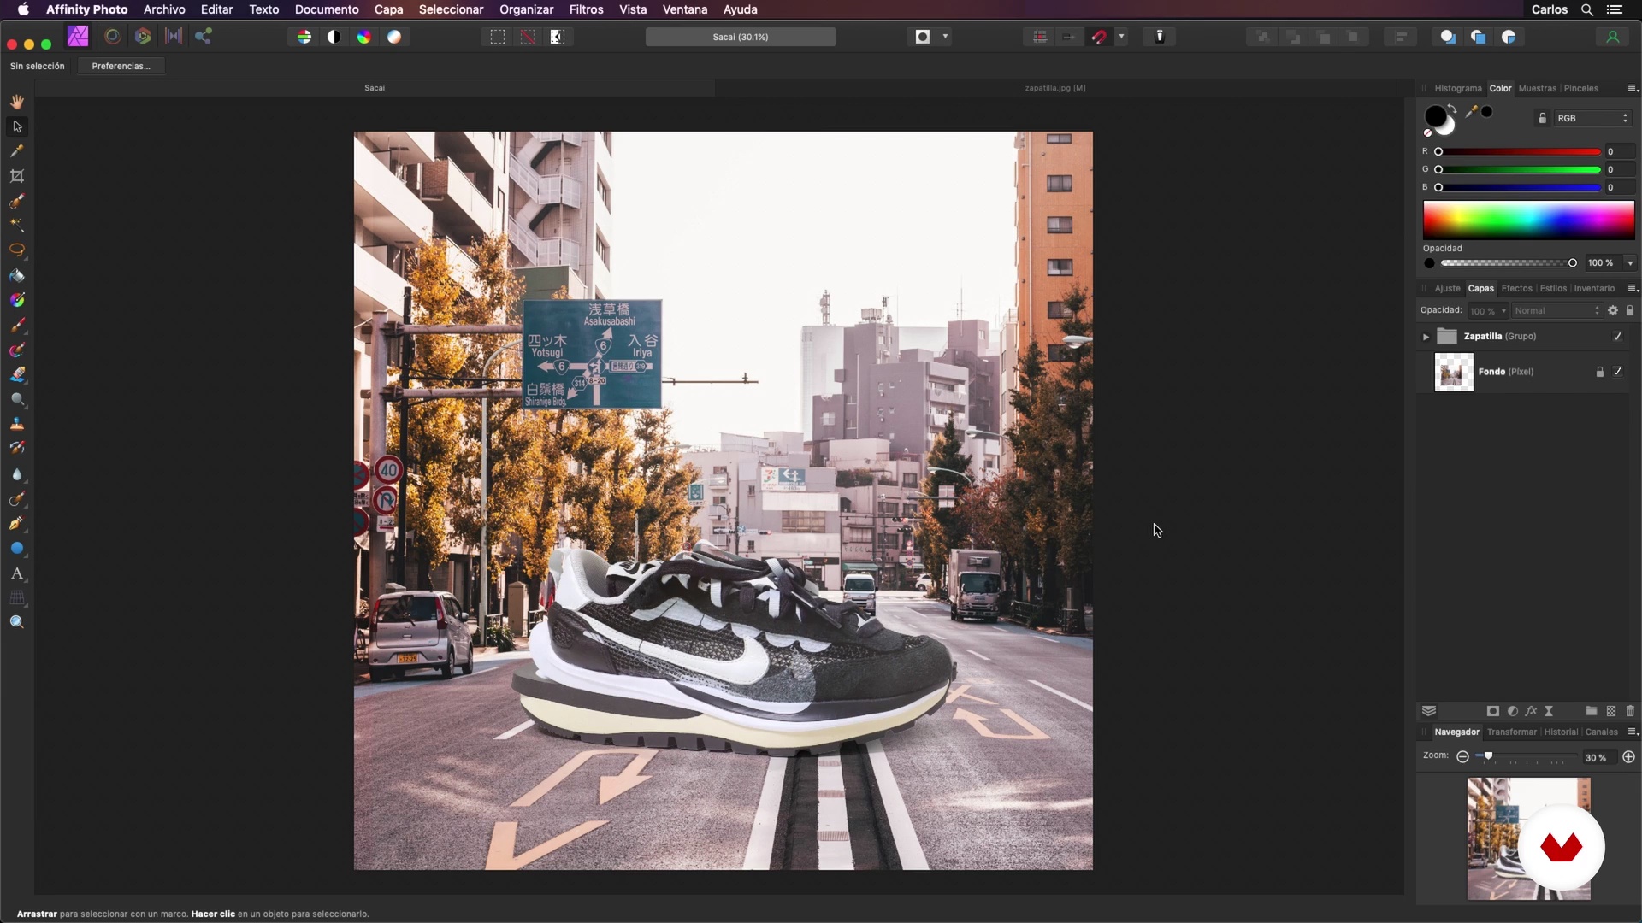Click the Preferencias... button
Image resolution: width=1642 pixels, height=923 pixels.
tap(121, 66)
